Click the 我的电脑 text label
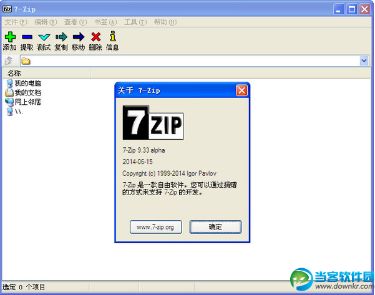 pyautogui.click(x=28, y=83)
